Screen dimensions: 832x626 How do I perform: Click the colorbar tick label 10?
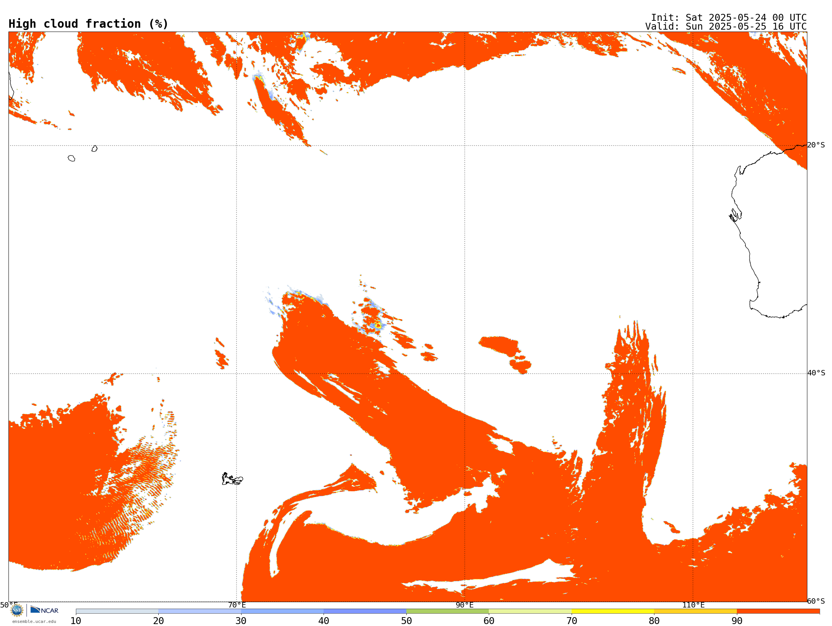tap(76, 621)
